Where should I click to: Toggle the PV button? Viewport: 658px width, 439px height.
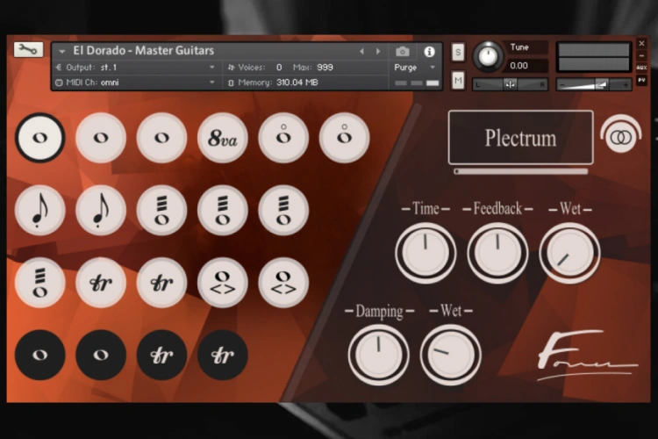click(642, 80)
